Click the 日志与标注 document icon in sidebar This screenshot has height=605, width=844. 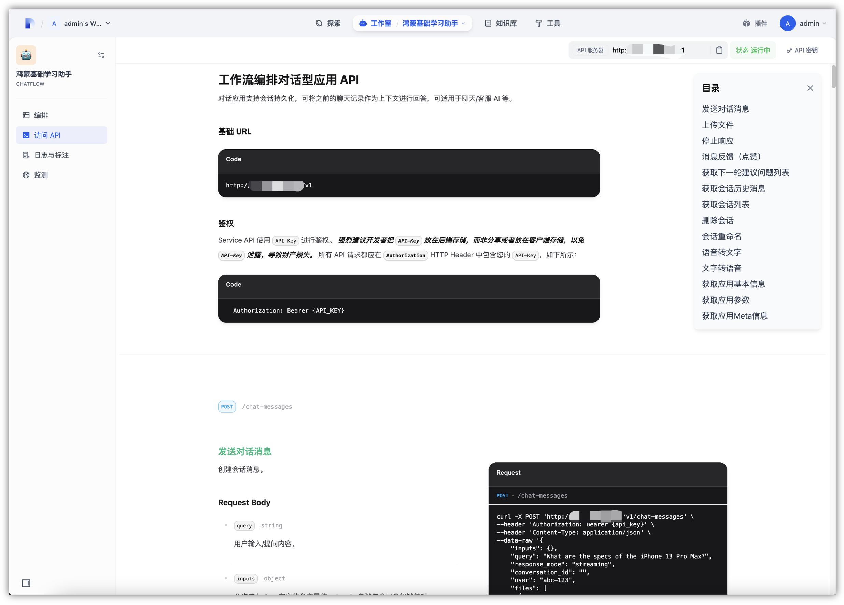coord(26,155)
